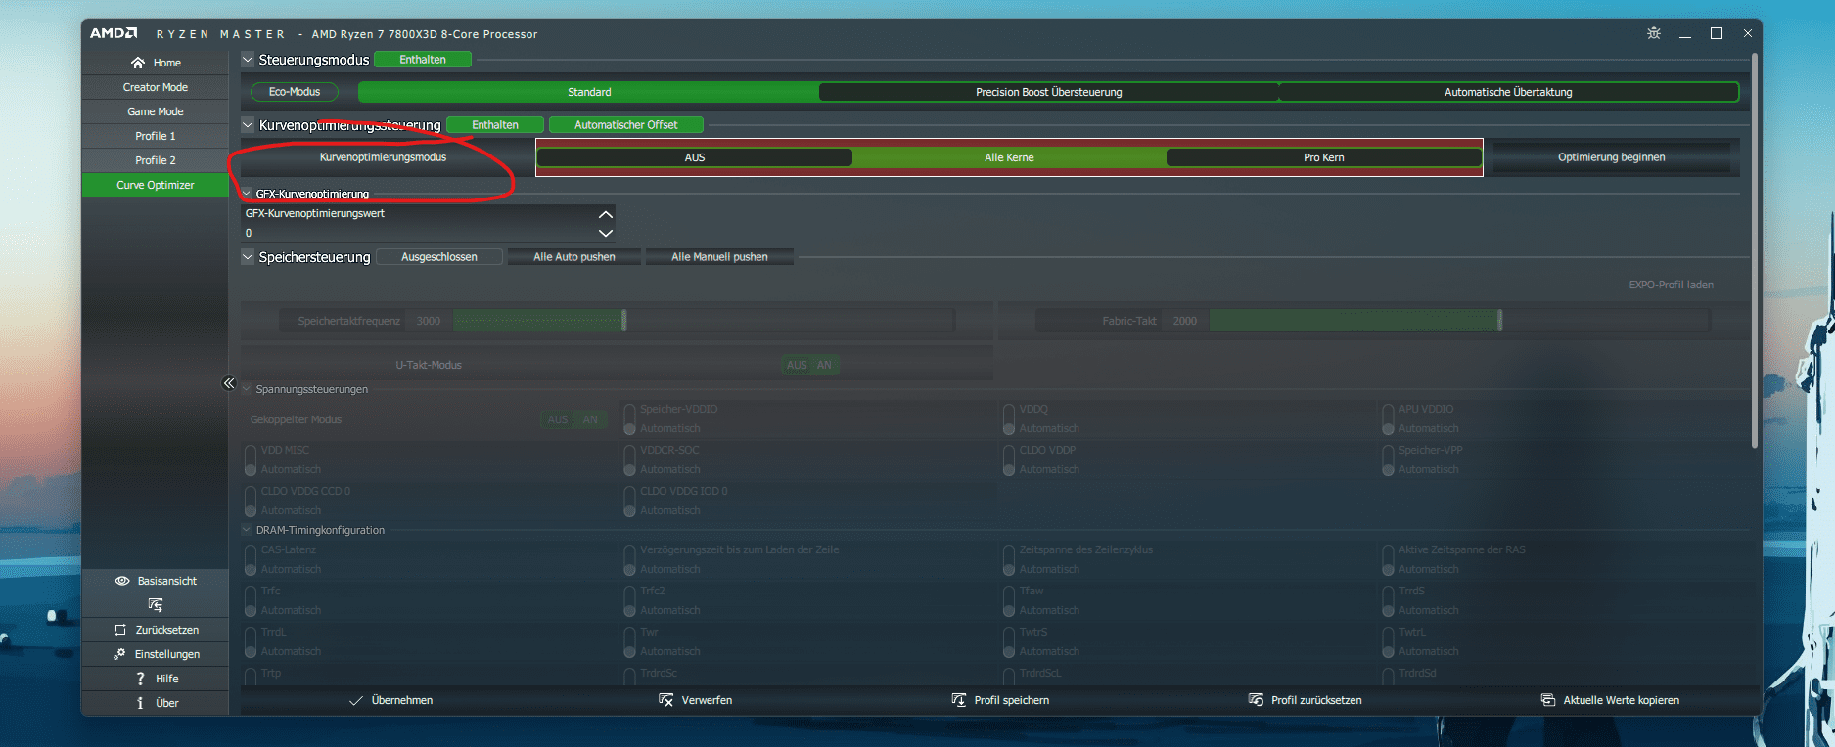
Task: Click the Fabric-Takt slider
Action: coord(1458,321)
